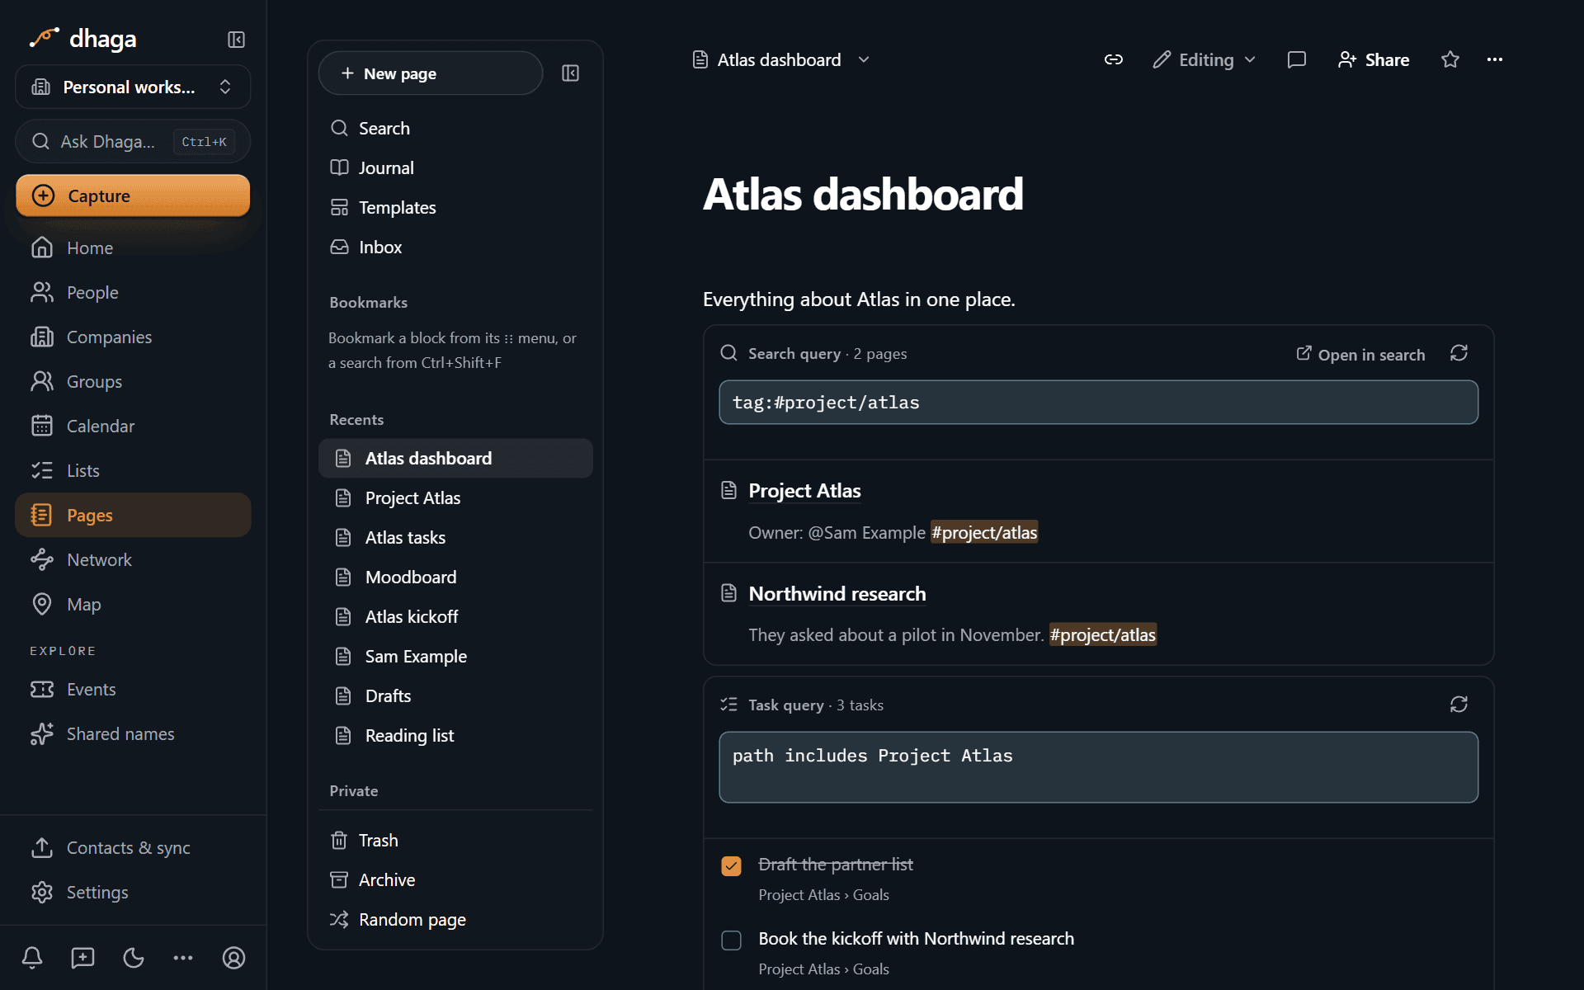1584x990 pixels.
Task: Open the feedback message icon
Action: tap(82, 958)
